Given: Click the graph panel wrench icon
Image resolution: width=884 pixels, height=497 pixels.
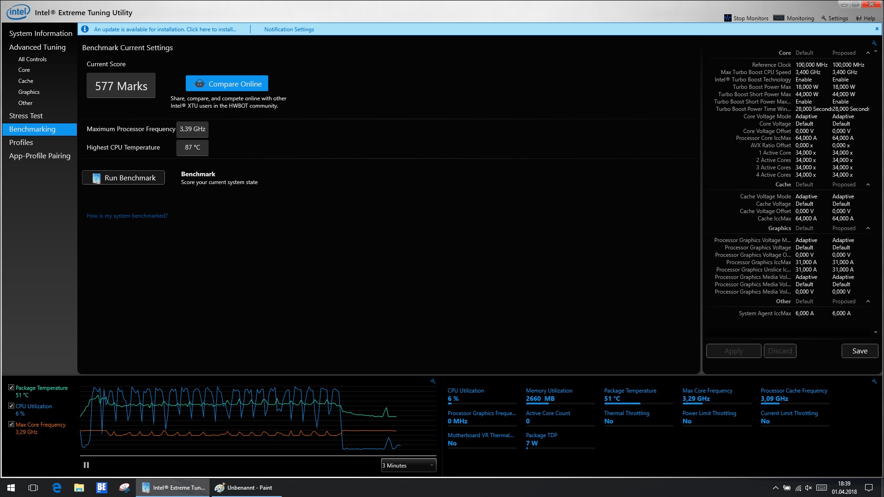Looking at the screenshot, I should click(x=433, y=381).
